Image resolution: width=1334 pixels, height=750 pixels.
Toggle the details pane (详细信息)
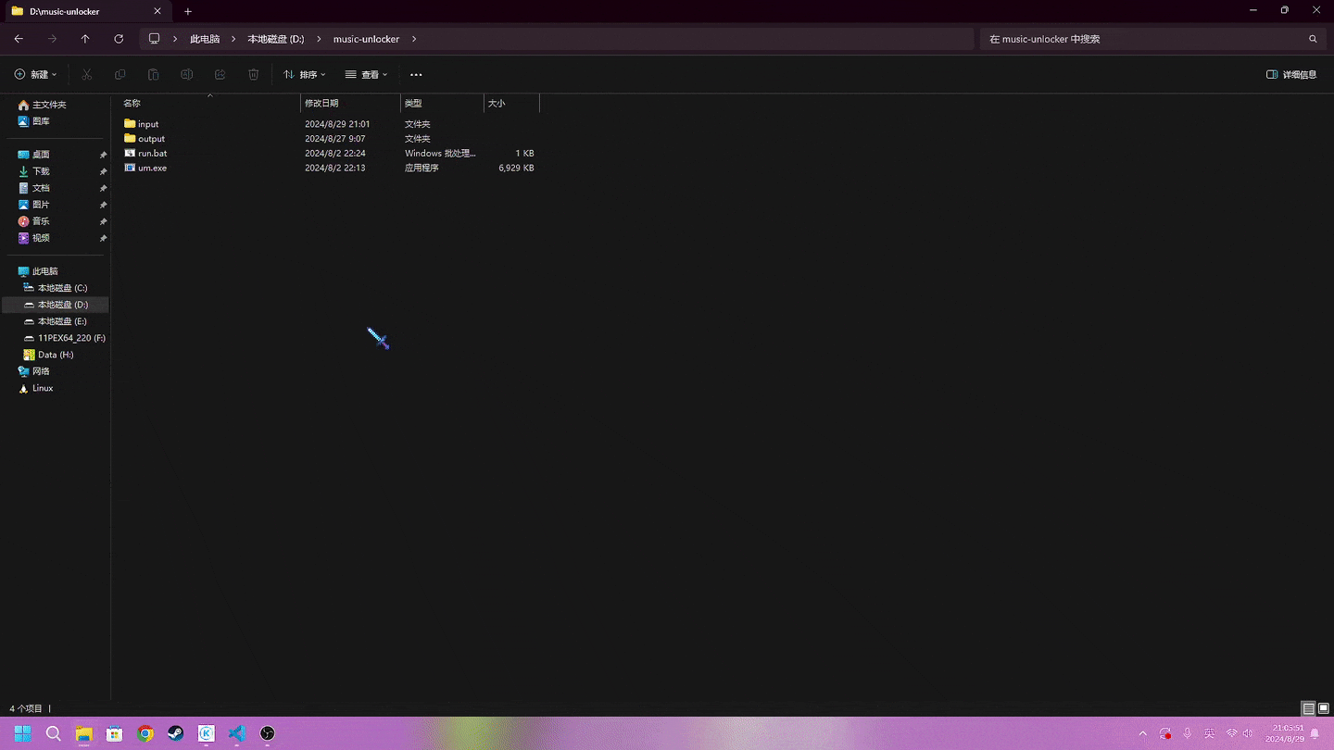coord(1291,75)
